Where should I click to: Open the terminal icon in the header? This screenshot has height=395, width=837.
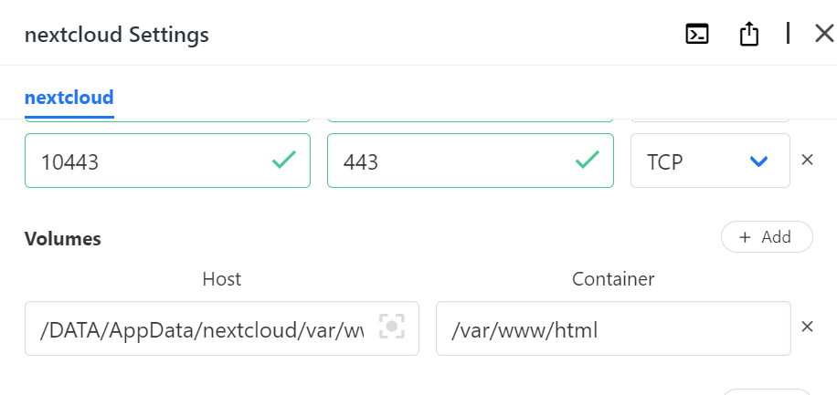[x=698, y=35]
